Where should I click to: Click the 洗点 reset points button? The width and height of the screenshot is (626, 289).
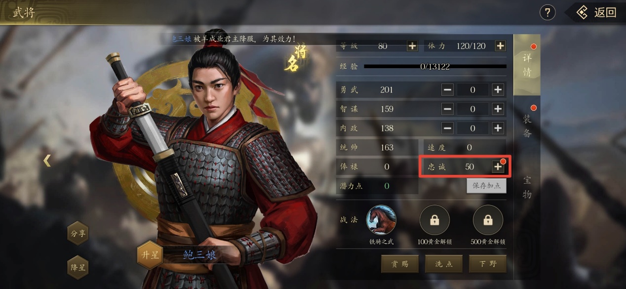[x=443, y=264]
